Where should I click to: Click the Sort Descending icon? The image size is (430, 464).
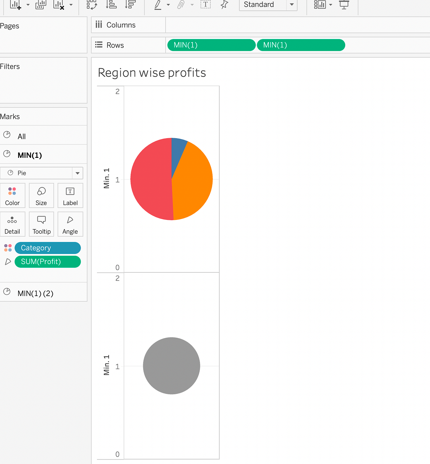coord(130,5)
